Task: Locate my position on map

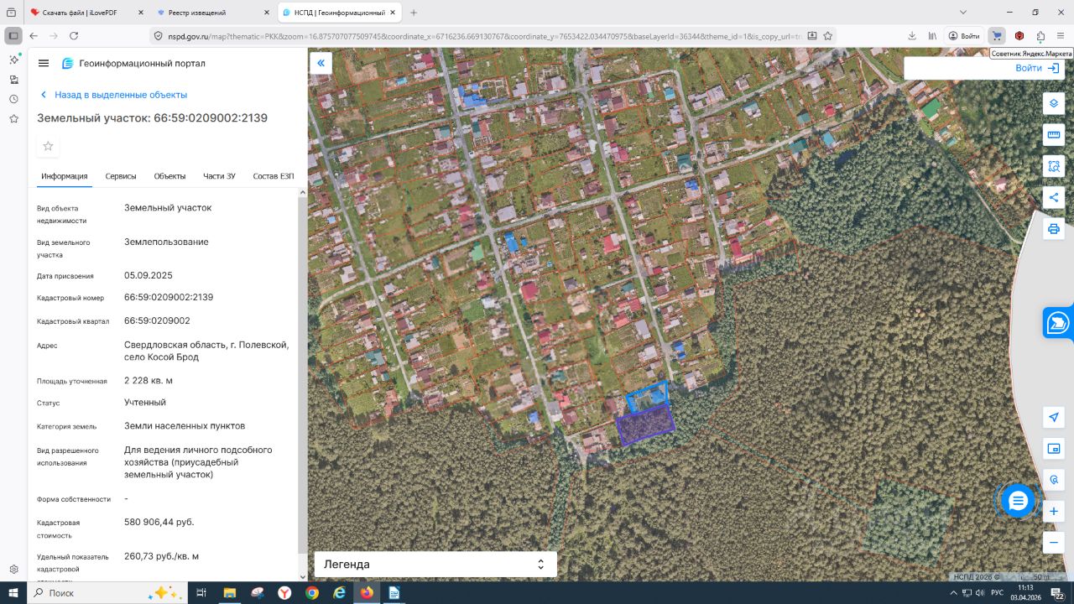Action: point(1054,418)
